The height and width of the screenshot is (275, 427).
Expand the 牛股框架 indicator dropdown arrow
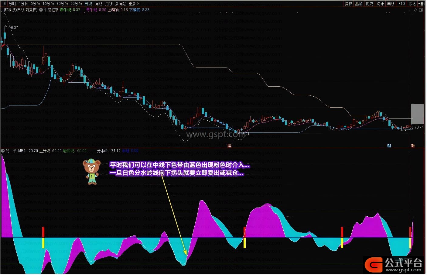(x=41, y=10)
